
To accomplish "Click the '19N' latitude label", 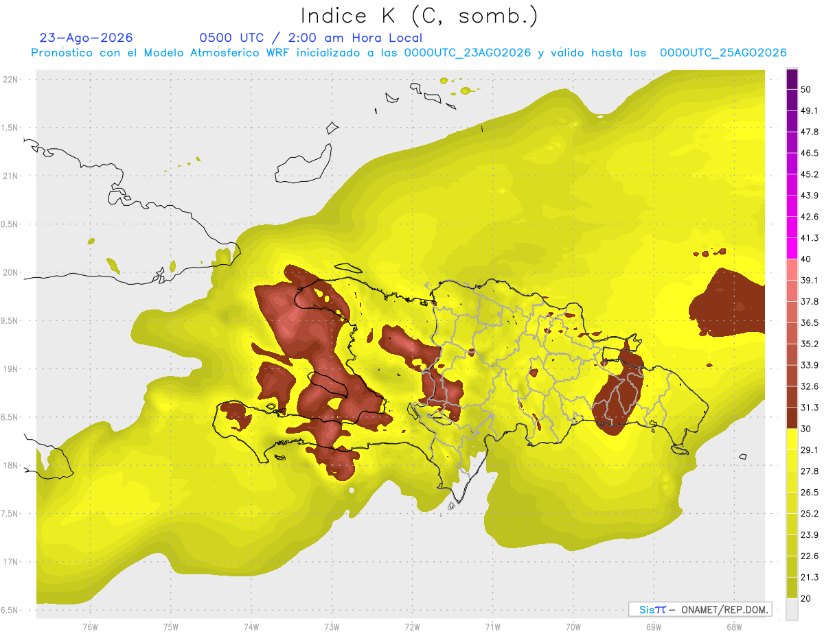I will pyautogui.click(x=10, y=369).
